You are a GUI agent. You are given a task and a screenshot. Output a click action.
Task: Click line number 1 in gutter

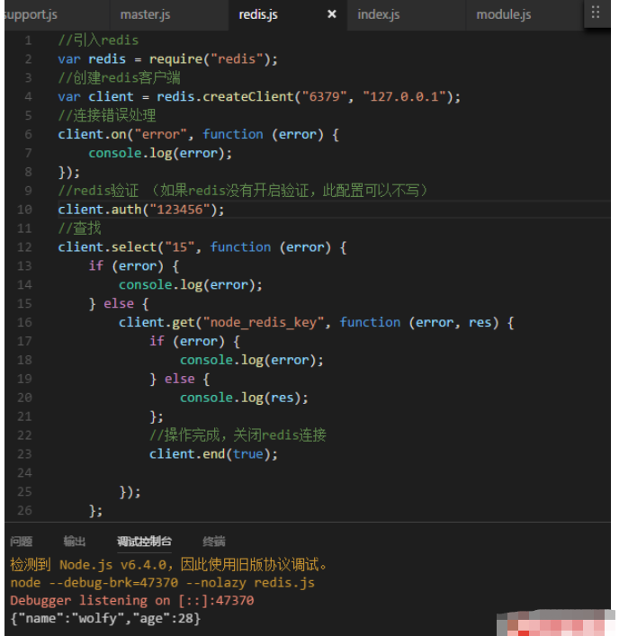[x=28, y=40]
